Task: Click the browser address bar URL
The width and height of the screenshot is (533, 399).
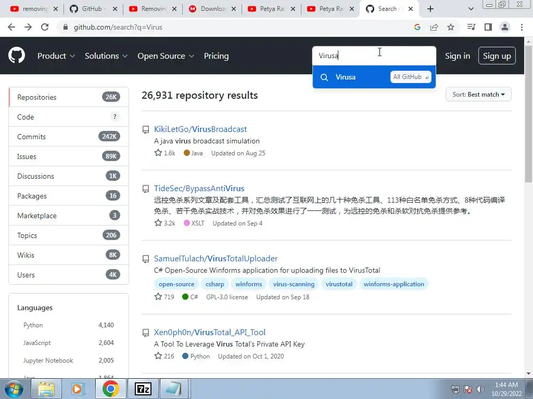Action: (x=118, y=27)
